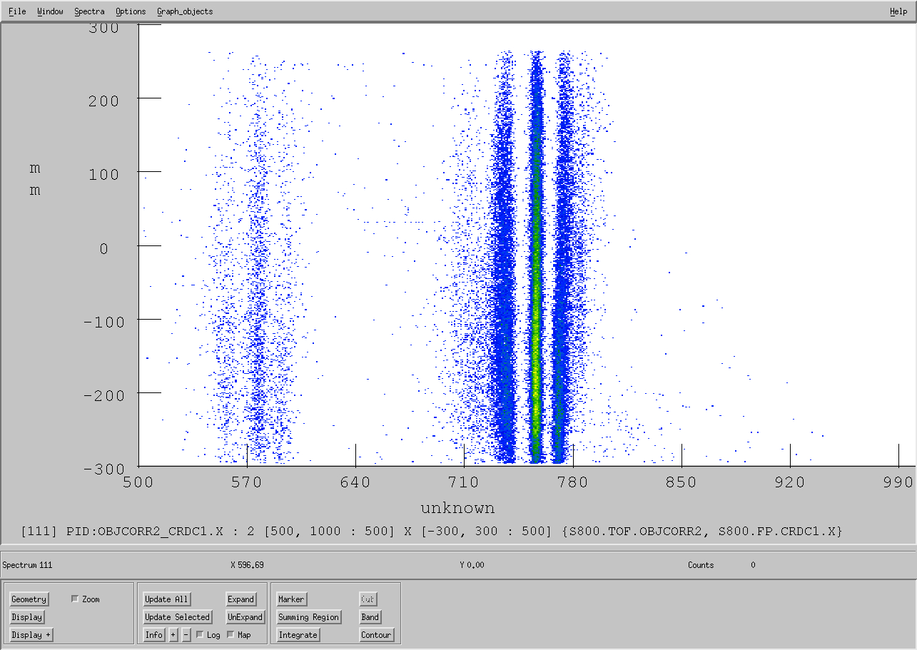The image size is (917, 650).
Task: Toggle the Map checkbox
Action: point(230,635)
